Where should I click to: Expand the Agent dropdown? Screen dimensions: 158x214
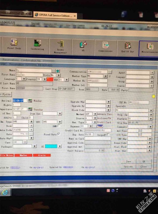pyautogui.click(x=152, y=73)
